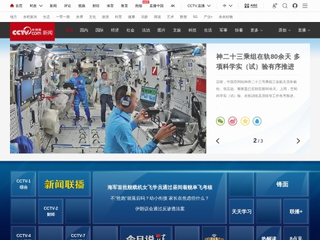Open 军事 in the dark navbar
The image size is (320, 240).
point(223,30)
